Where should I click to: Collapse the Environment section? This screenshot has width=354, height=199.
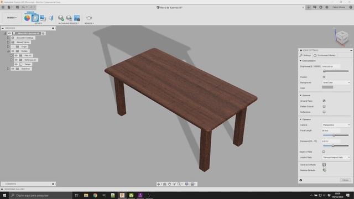(301, 61)
